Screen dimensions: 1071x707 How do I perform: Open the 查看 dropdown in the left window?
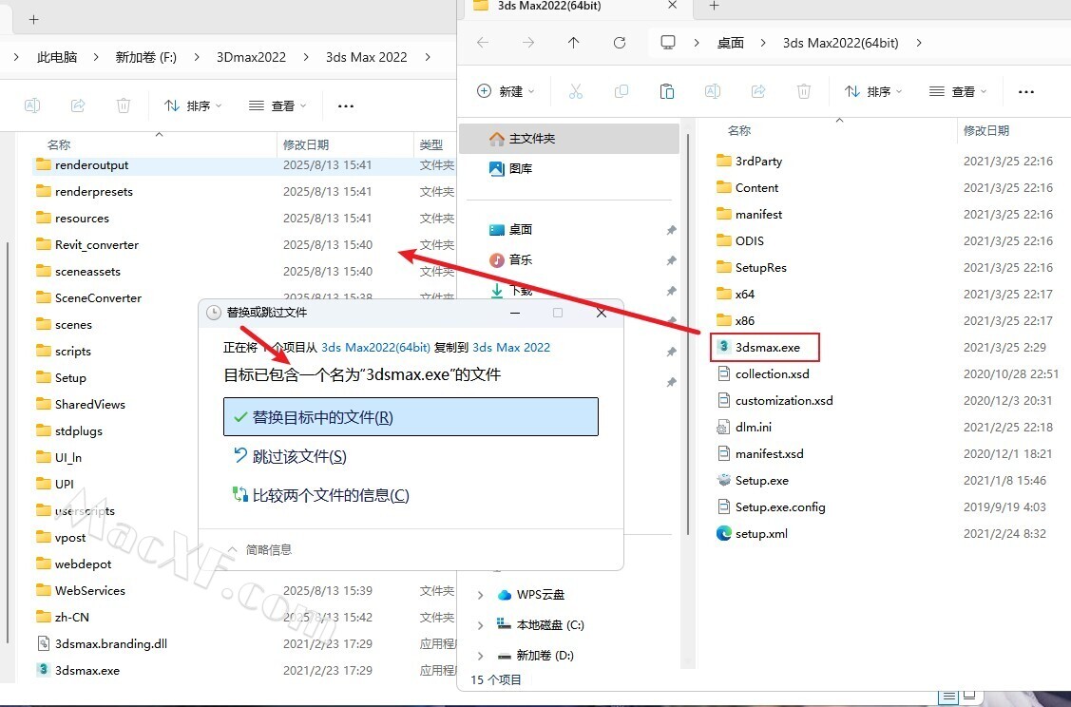[277, 105]
